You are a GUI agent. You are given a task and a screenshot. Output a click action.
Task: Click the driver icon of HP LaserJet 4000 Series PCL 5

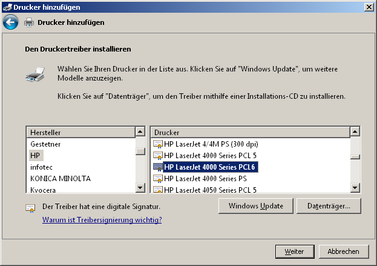pos(158,156)
